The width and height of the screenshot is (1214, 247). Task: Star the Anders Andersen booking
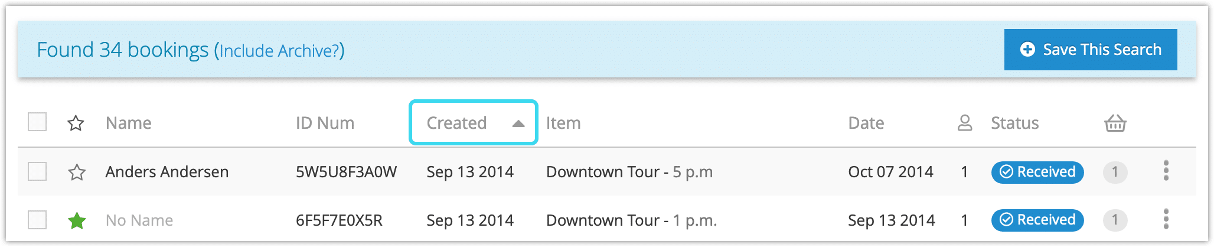tap(77, 172)
